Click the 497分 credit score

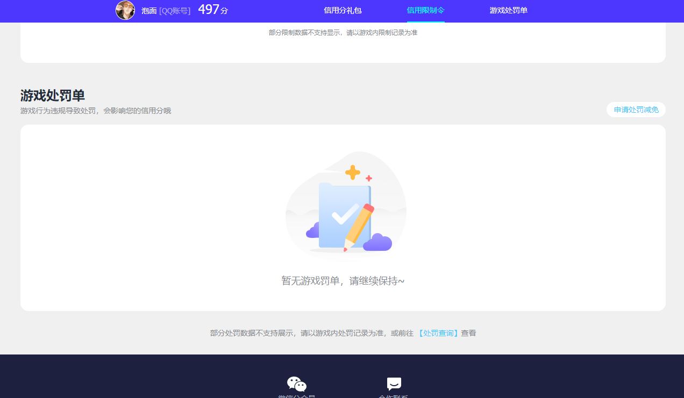click(212, 10)
